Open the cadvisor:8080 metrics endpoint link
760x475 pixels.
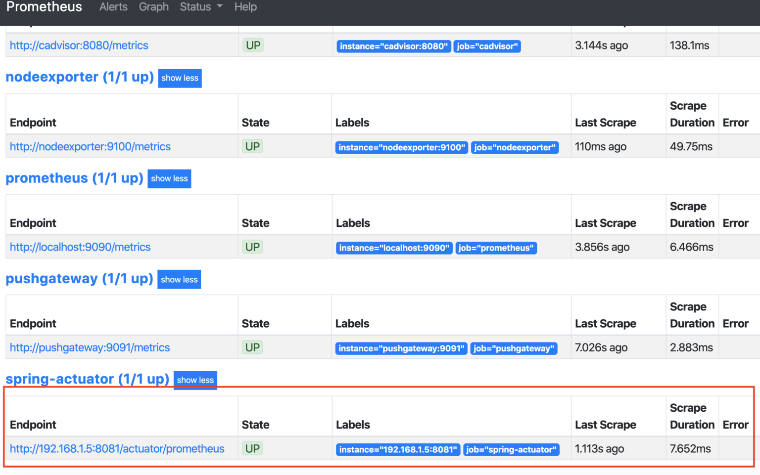pyautogui.click(x=79, y=45)
